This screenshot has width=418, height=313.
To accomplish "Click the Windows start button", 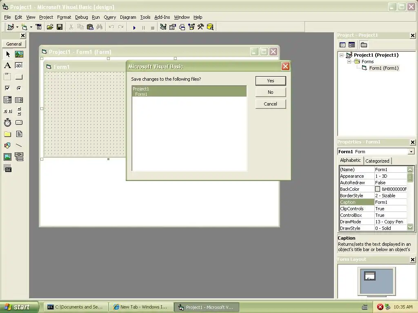I will (x=19, y=307).
